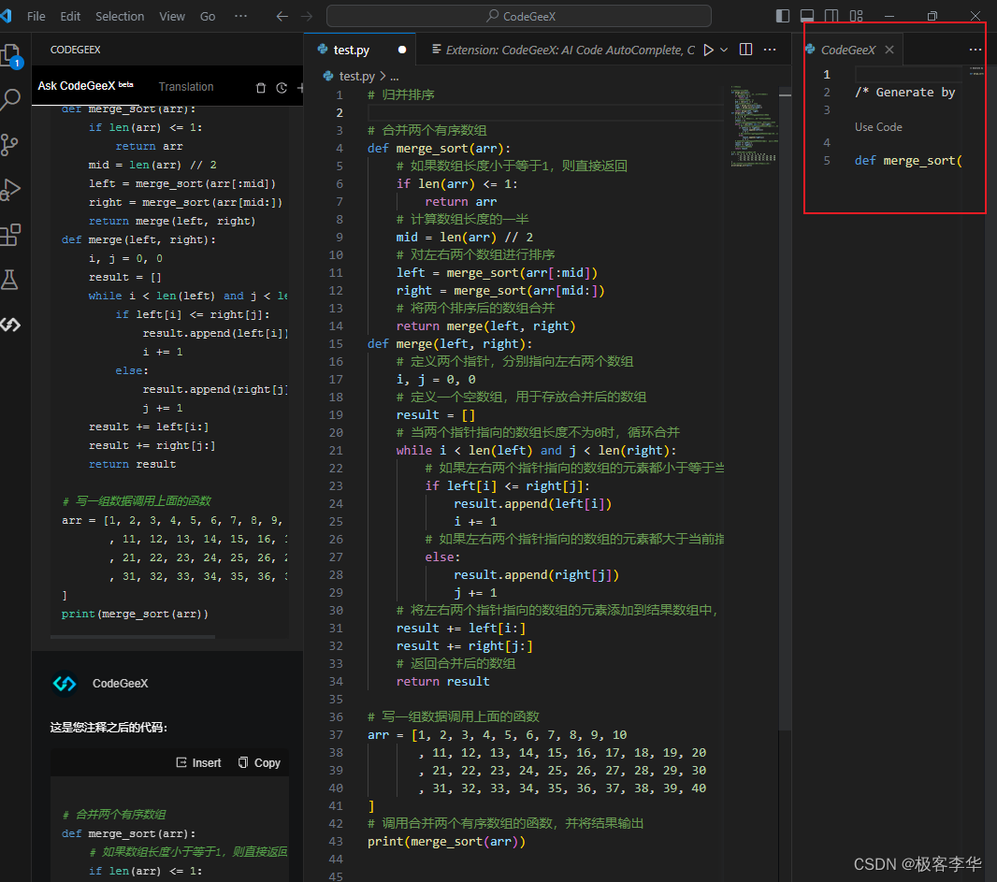Image resolution: width=997 pixels, height=882 pixels.
Task: Open more actions in right CodeGeeX editor group
Action: (x=975, y=50)
